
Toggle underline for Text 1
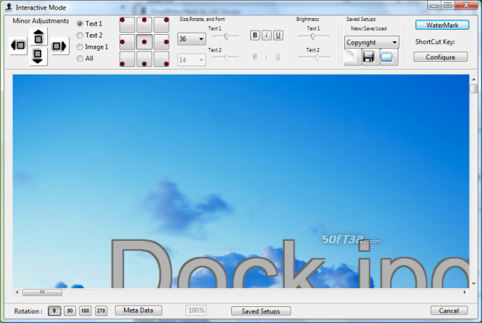coord(278,36)
